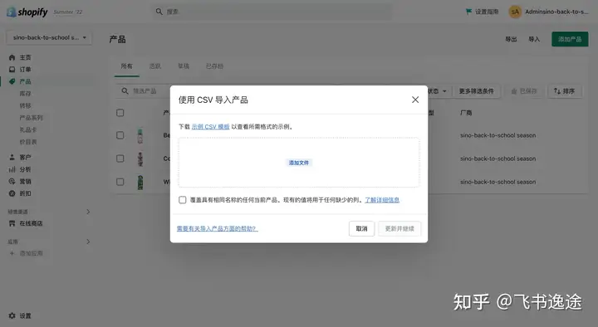Click the 取消 button
This screenshot has height=327, width=598.
click(361, 229)
